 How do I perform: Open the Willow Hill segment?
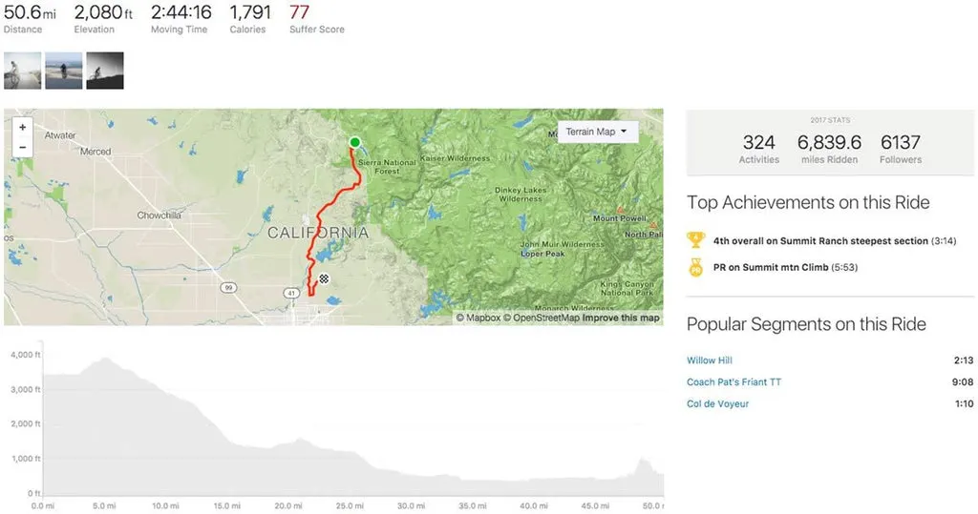[710, 360]
